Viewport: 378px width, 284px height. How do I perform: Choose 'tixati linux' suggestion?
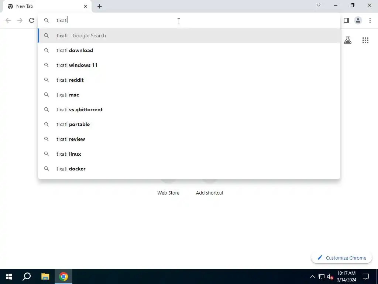(x=189, y=154)
